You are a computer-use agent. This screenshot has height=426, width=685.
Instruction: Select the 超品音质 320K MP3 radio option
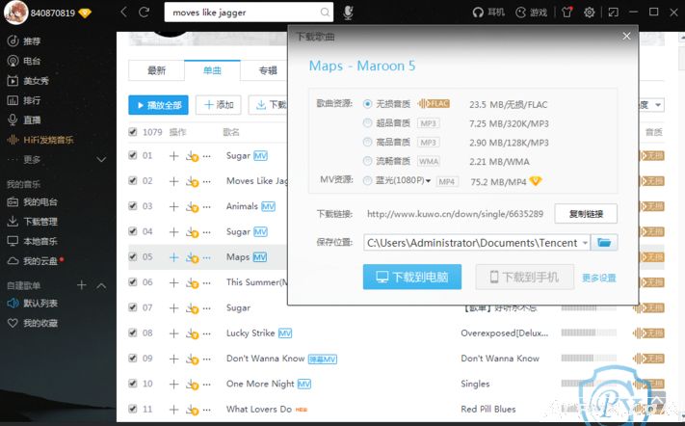click(367, 123)
